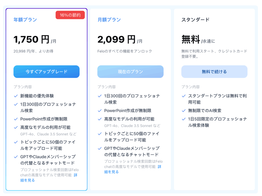
Task: Click checkmark beside 1日5回限定のプロフェッショナル検索体験
Action: (x=183, y=119)
